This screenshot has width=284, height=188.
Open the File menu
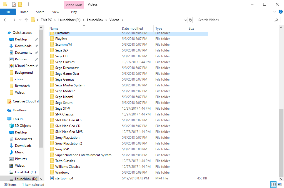pyautogui.click(x=8, y=12)
